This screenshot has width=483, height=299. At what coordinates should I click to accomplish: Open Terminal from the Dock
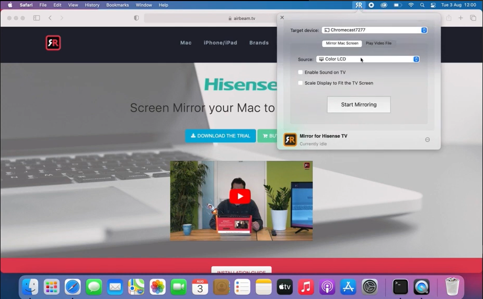coord(400,287)
